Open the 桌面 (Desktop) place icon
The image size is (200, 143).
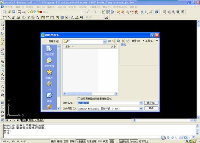49,98
